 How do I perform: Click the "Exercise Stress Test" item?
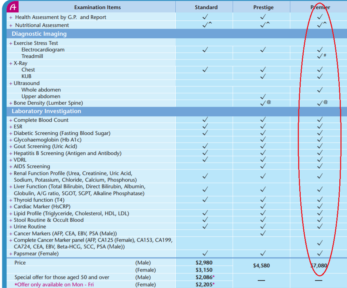36,43
